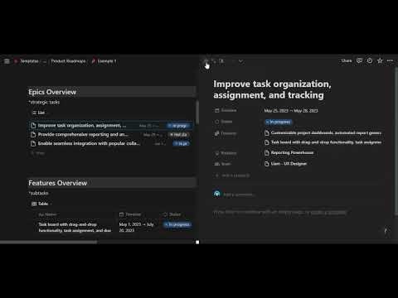
Task: Open the side peek page in full view
Action: pyautogui.click(x=214, y=61)
